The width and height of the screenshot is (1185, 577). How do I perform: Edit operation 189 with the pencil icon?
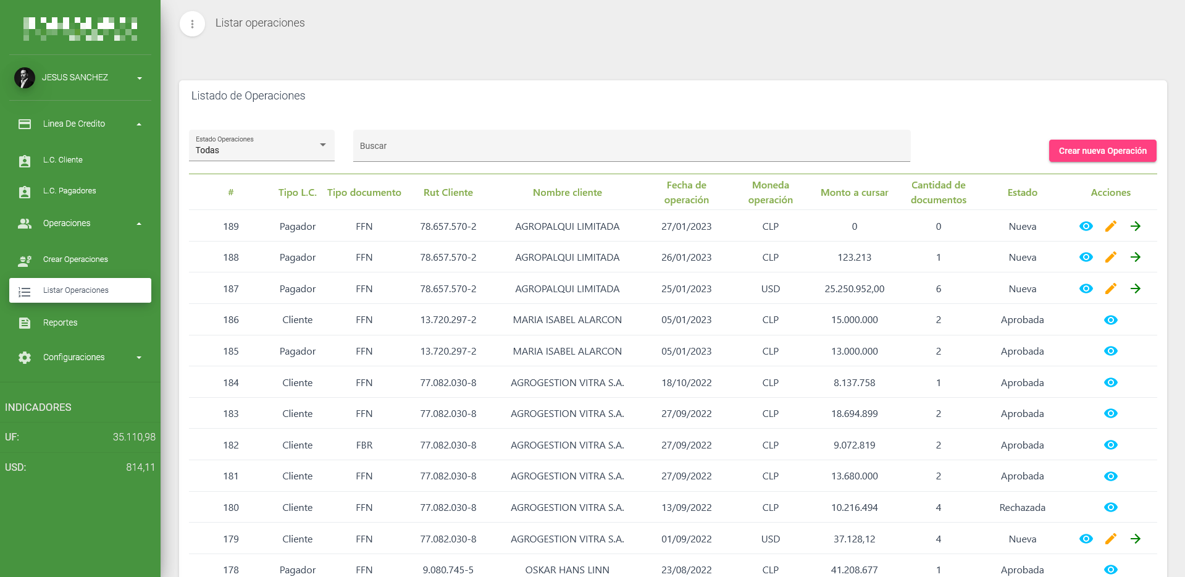tap(1110, 226)
